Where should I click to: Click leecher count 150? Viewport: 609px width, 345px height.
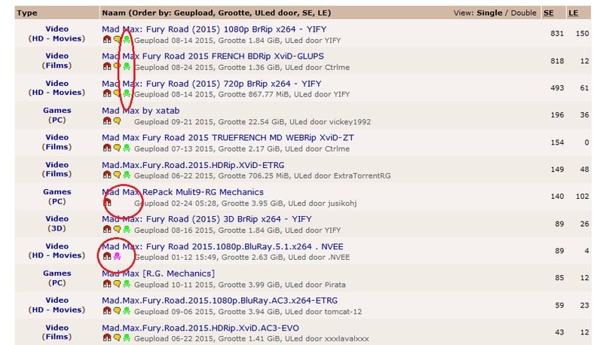tap(582, 33)
